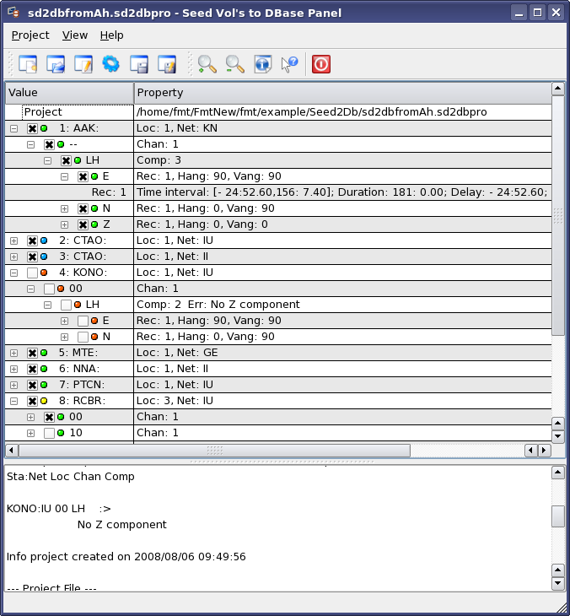
Task: Click blue status dot of 2: CTAO
Action: pos(44,240)
